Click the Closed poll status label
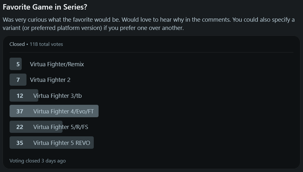Screen dimensions: 303x172 pyautogui.click(x=17, y=44)
